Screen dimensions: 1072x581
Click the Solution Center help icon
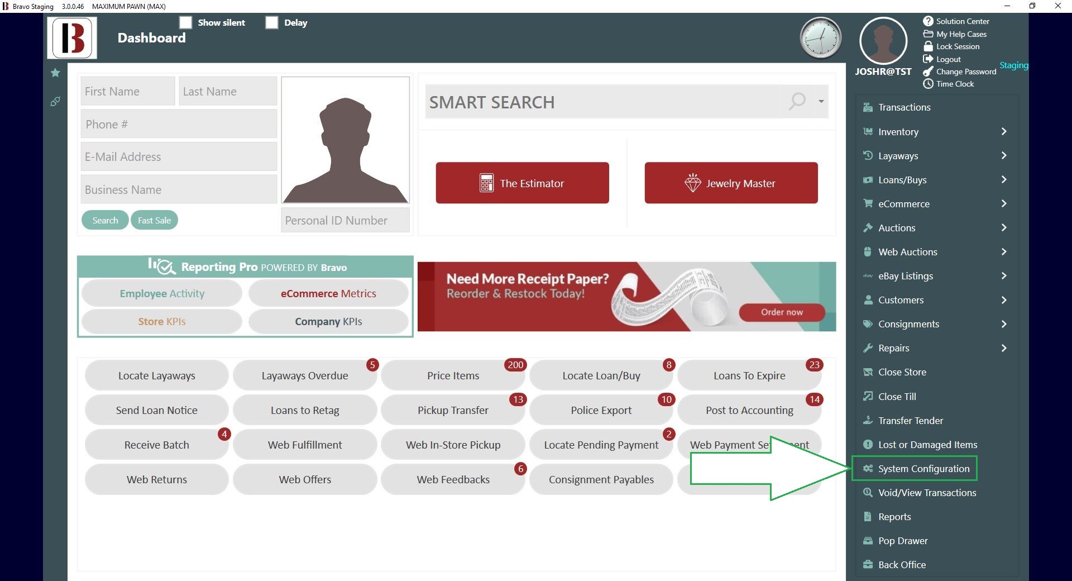point(928,21)
